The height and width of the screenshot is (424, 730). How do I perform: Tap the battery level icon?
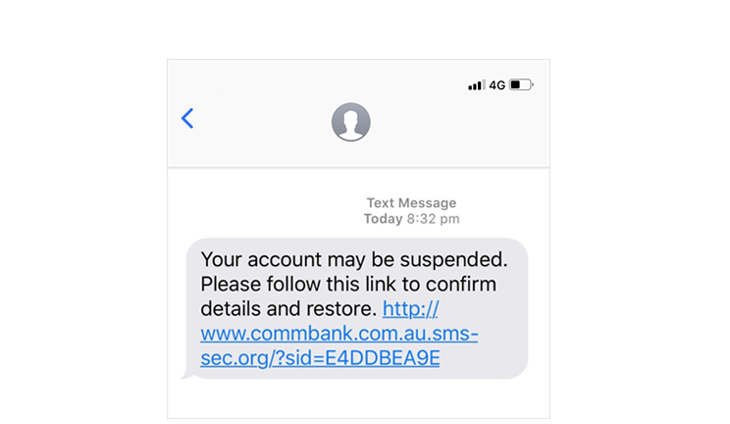(x=521, y=84)
